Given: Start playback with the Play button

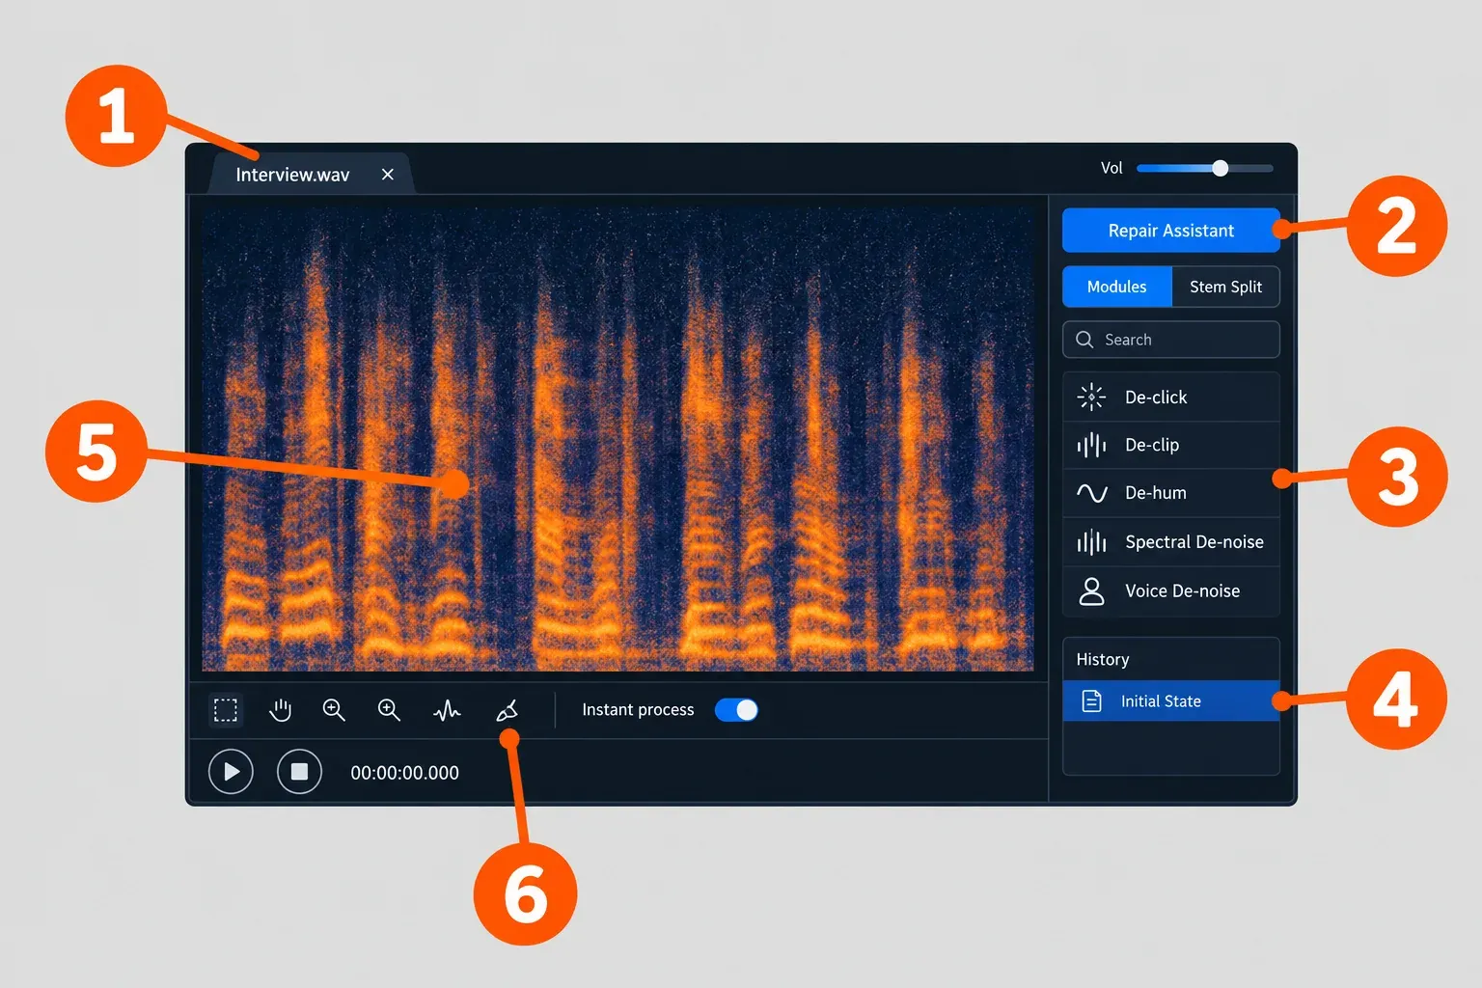Looking at the screenshot, I should [231, 772].
